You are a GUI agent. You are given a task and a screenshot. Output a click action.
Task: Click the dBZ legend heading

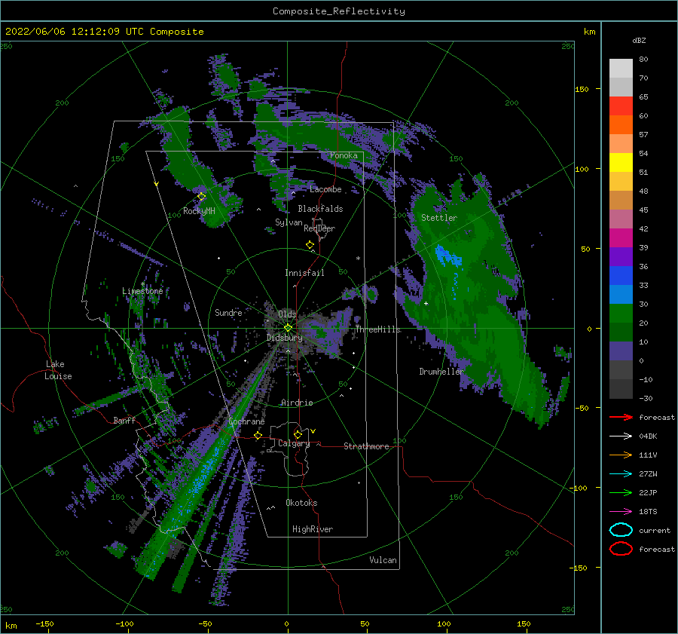point(639,40)
